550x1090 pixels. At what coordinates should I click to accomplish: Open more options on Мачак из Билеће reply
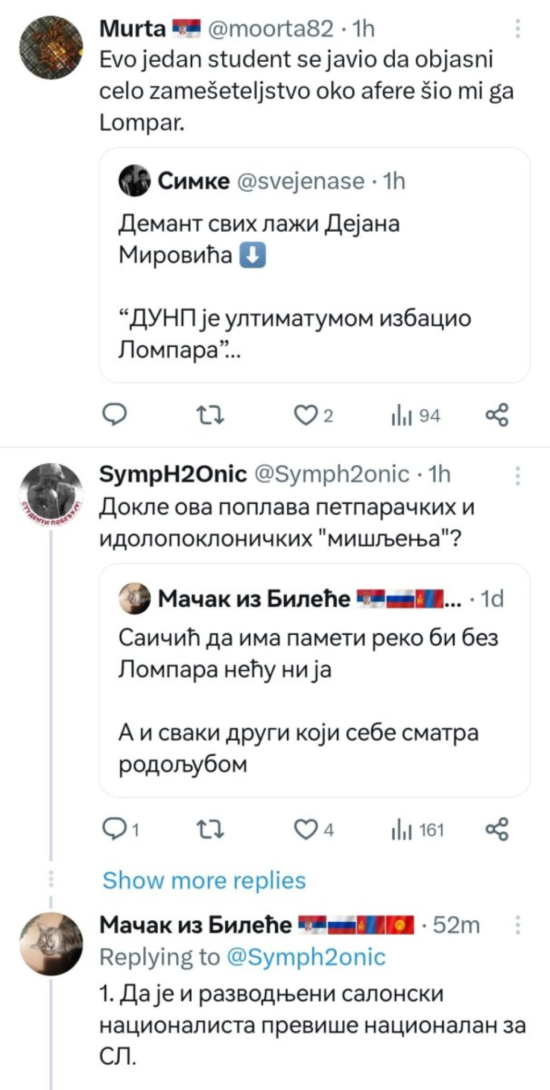point(518,925)
